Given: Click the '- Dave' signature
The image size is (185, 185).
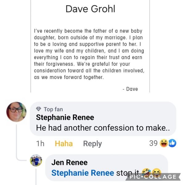Looking at the screenshot, I should coord(130,89).
